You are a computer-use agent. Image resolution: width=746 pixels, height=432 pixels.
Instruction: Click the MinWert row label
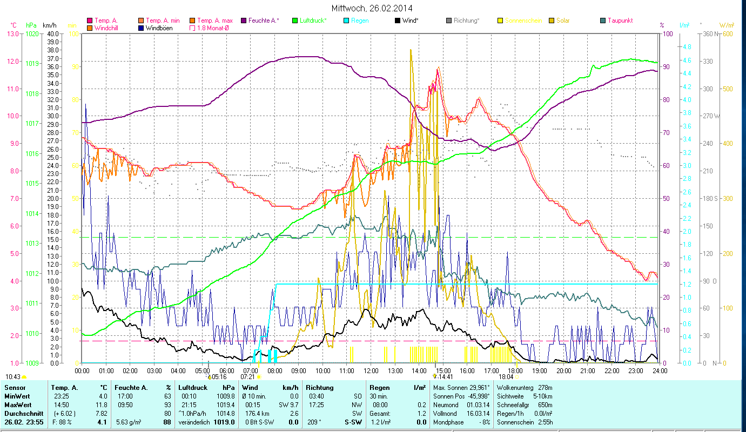17,396
